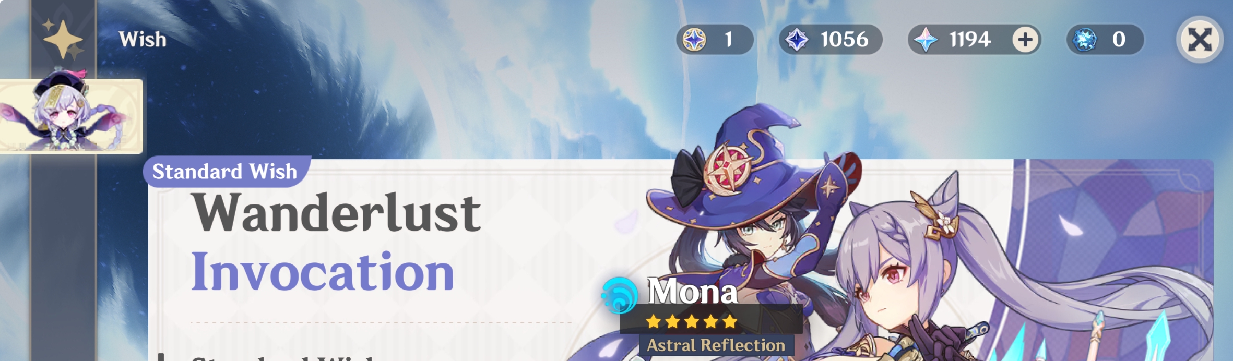Click the Masterless Starglitter icon beside 1056

pos(797,40)
